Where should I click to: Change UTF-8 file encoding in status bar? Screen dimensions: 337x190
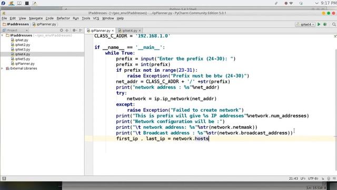point(313,178)
